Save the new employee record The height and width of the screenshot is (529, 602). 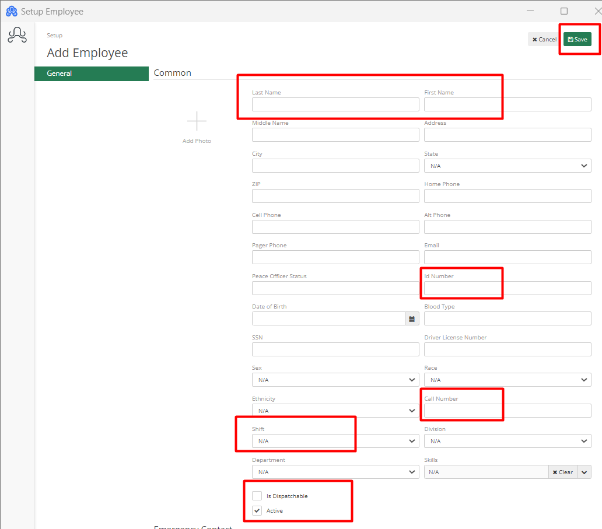point(577,39)
